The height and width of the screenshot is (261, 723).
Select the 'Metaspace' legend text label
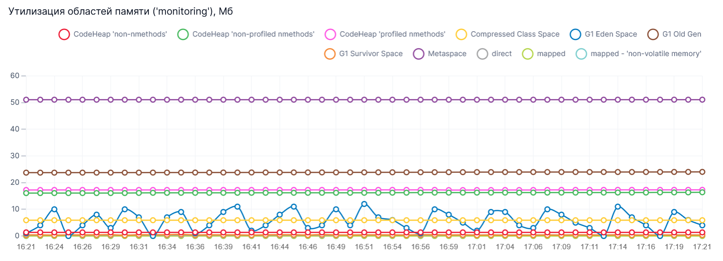tap(447, 54)
